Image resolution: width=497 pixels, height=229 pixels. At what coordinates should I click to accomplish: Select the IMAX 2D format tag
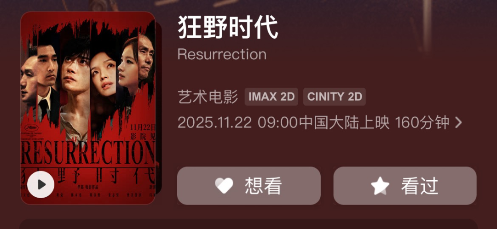(272, 97)
